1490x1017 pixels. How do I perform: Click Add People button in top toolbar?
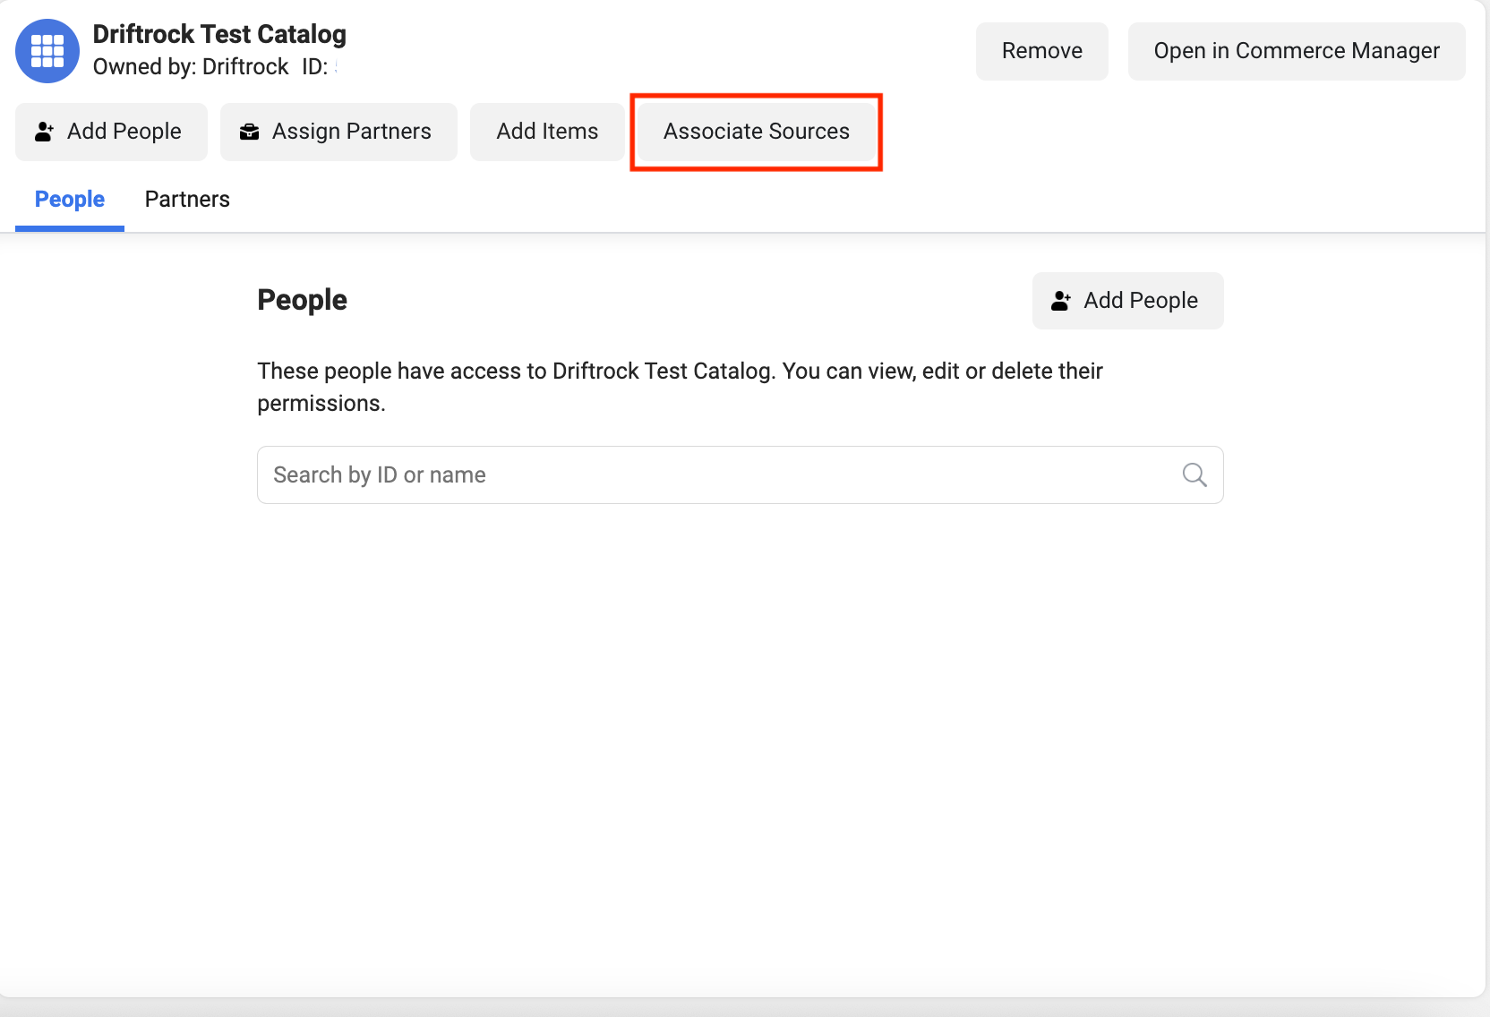pos(111,132)
